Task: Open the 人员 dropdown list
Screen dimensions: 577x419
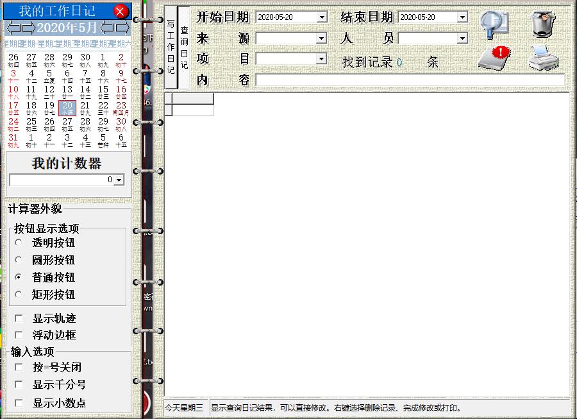Action: pyautogui.click(x=462, y=38)
